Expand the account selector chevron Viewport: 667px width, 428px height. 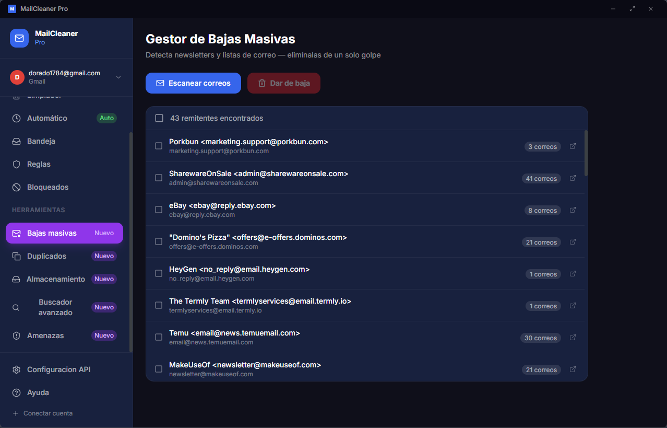coord(118,77)
